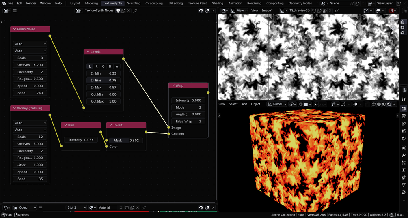
Task: Pin the TS_Preview2D image
Action: click(x=337, y=11)
